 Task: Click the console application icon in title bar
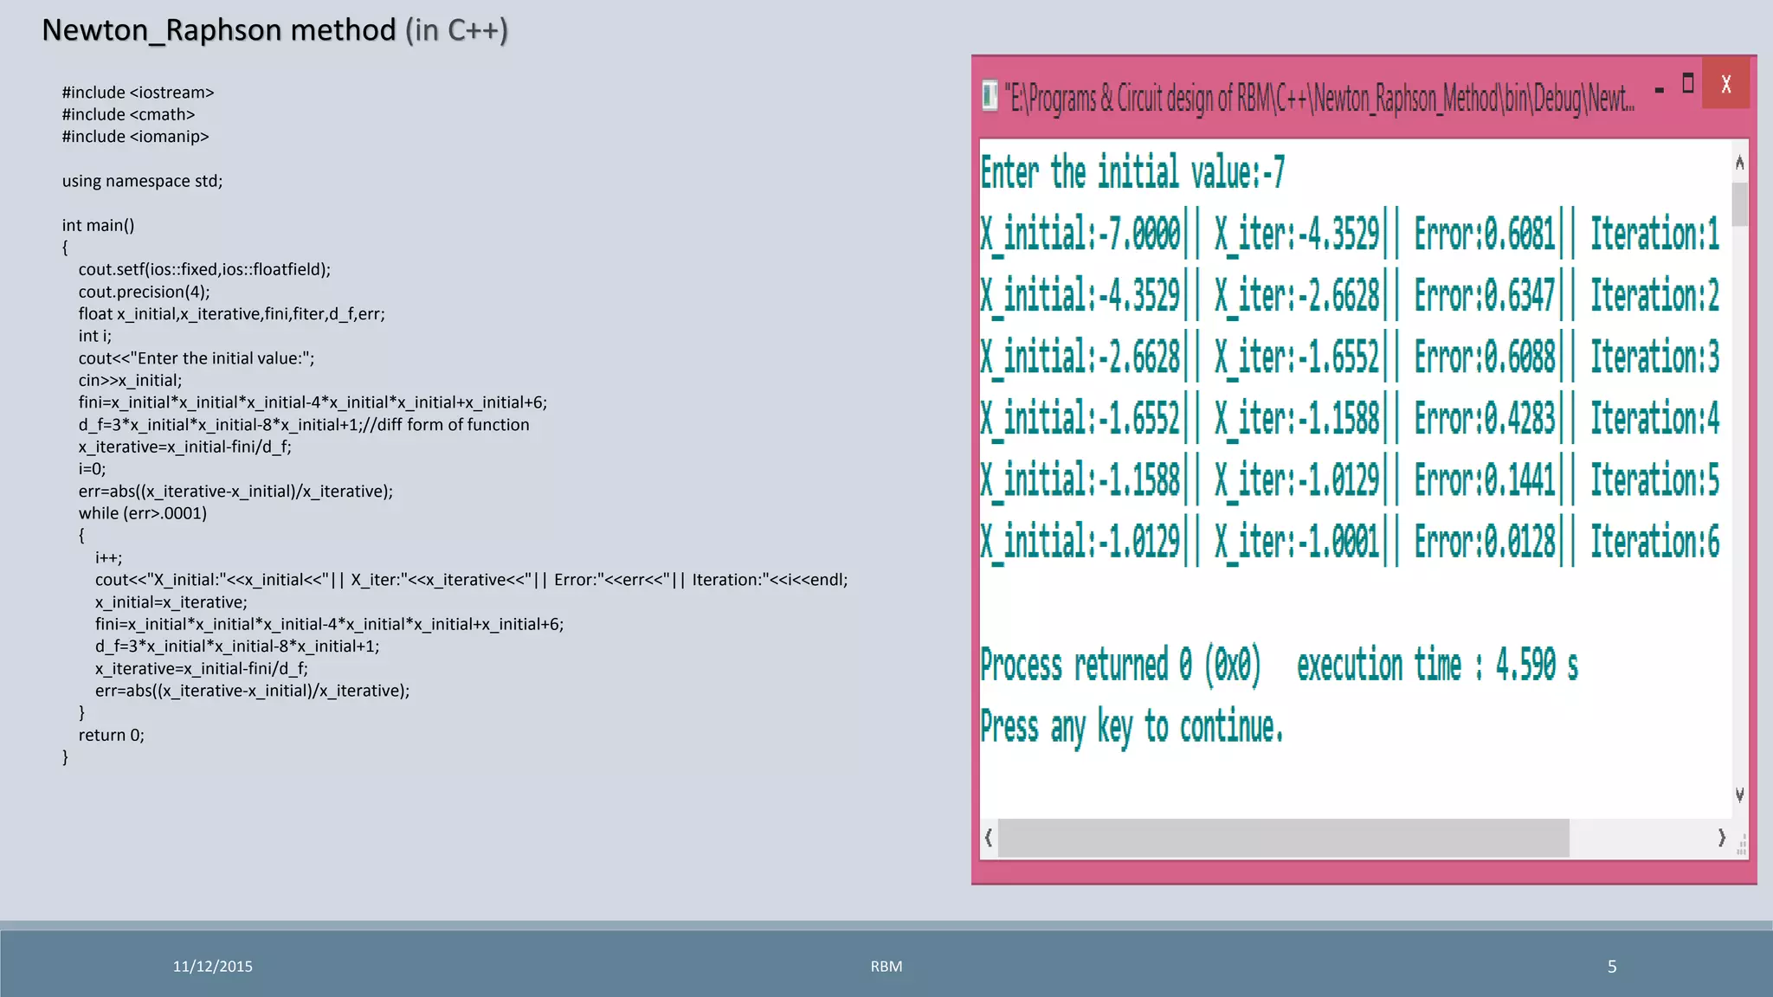click(990, 96)
